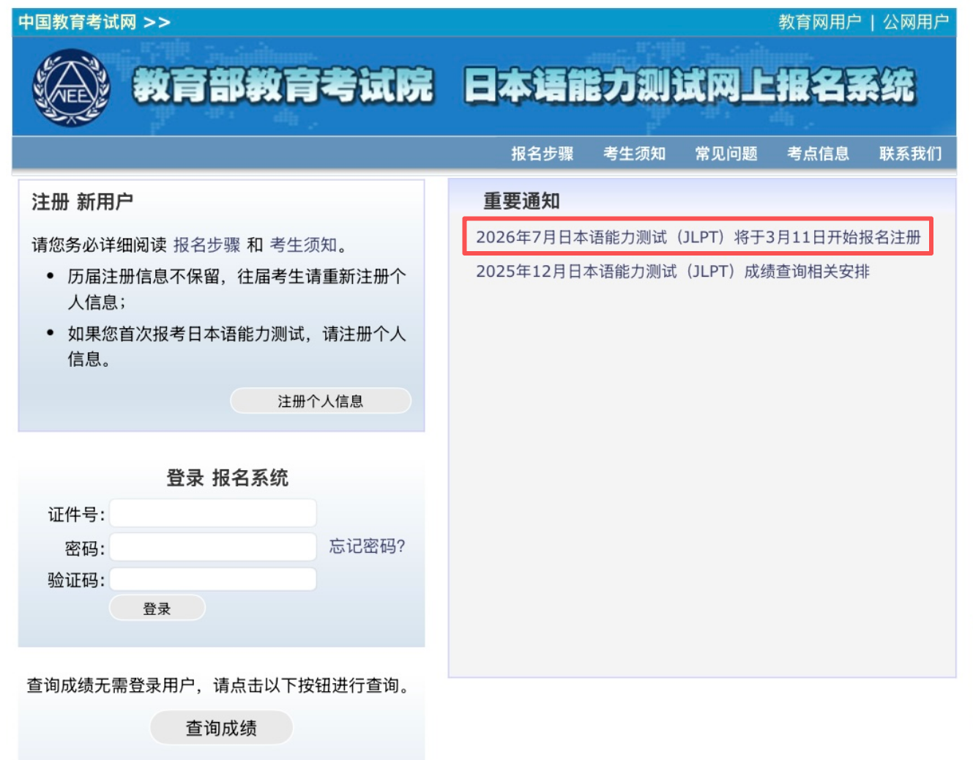Go to 常见问题 in navigation bar
The width and height of the screenshot is (973, 760).
coord(726,154)
